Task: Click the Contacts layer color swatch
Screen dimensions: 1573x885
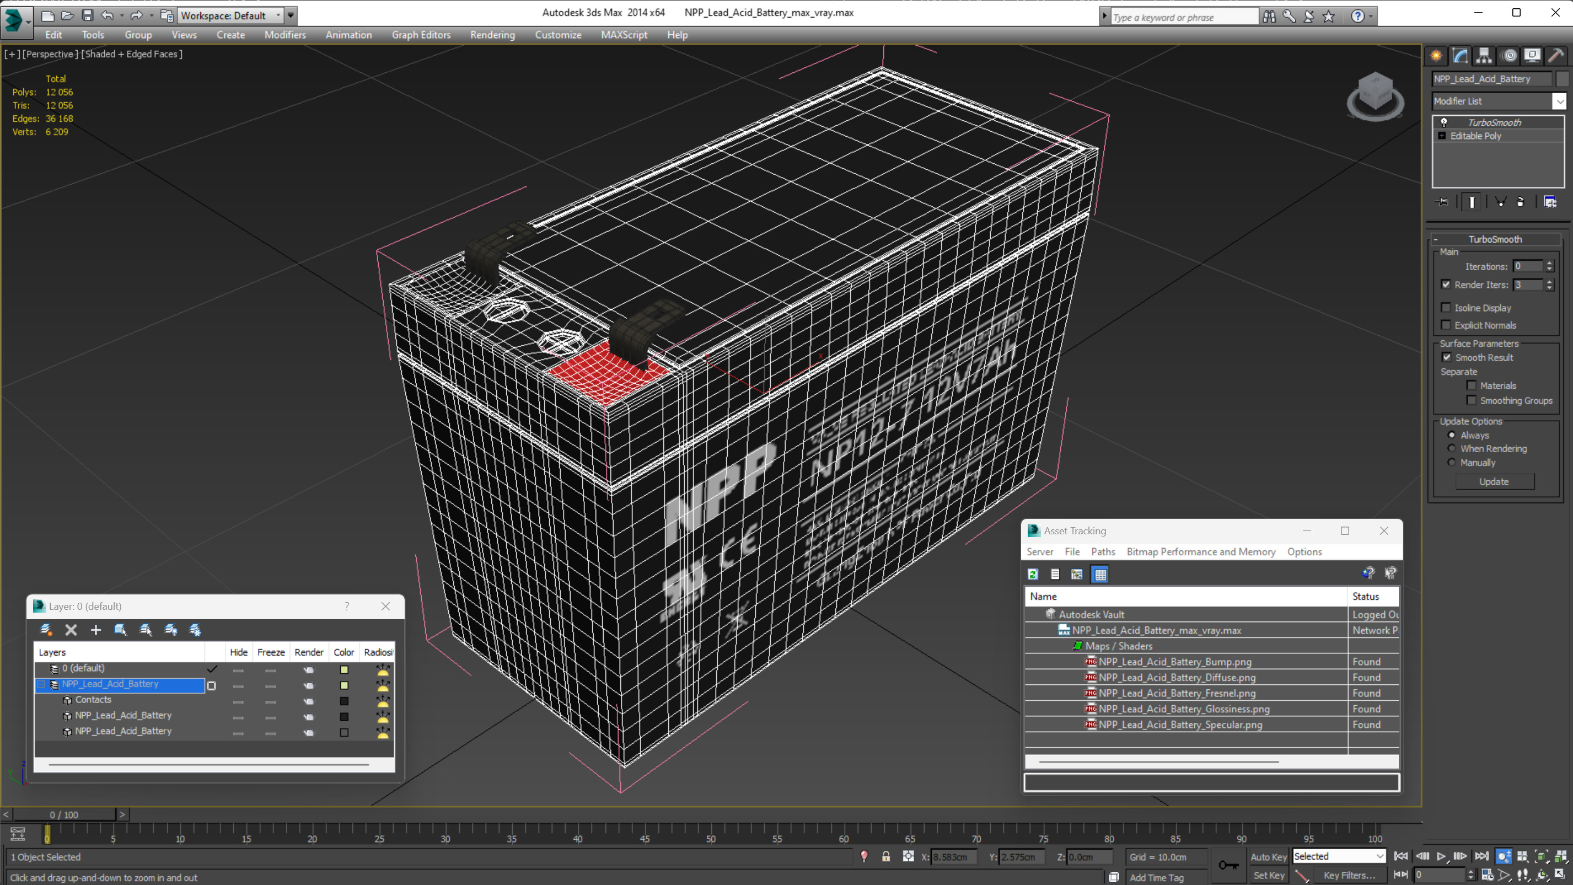Action: pos(344,701)
